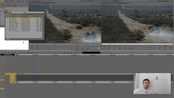The height and width of the screenshot is (98, 174).
Task: Click the highlighted bin view icon at bin bottom
Action: [8, 39]
